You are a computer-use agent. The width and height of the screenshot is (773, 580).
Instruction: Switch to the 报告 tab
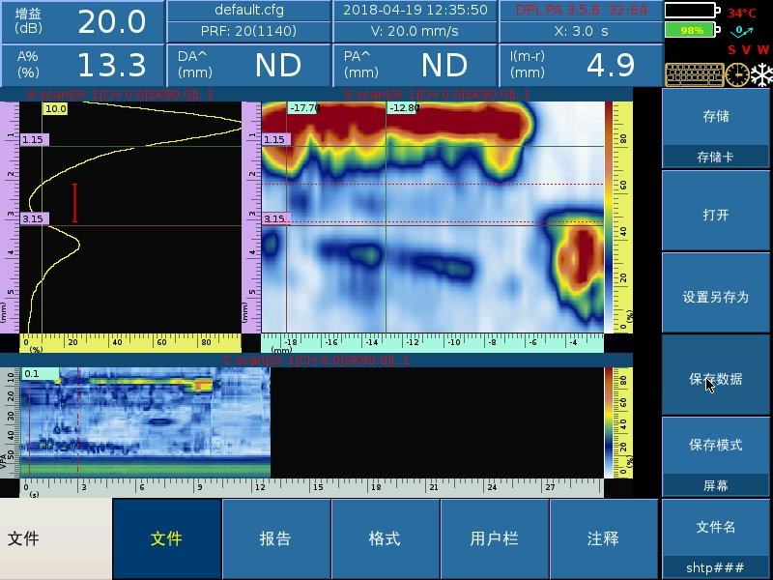(x=275, y=538)
